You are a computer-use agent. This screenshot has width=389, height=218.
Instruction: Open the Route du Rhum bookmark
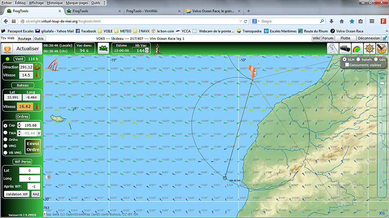(313, 31)
